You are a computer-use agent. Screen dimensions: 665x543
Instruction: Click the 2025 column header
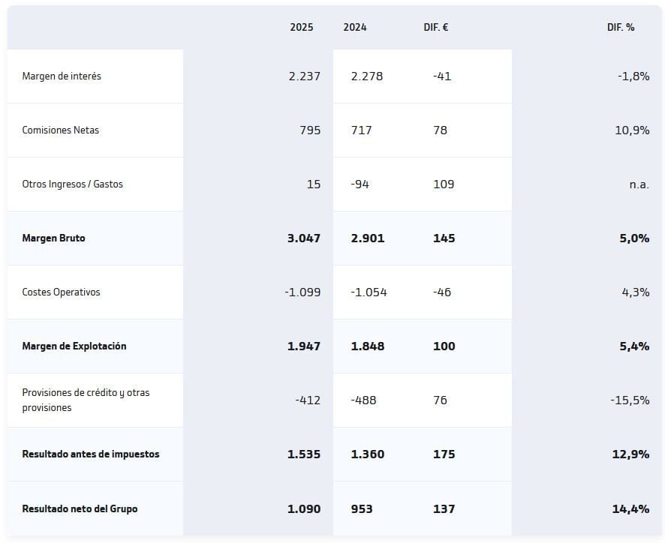click(302, 27)
